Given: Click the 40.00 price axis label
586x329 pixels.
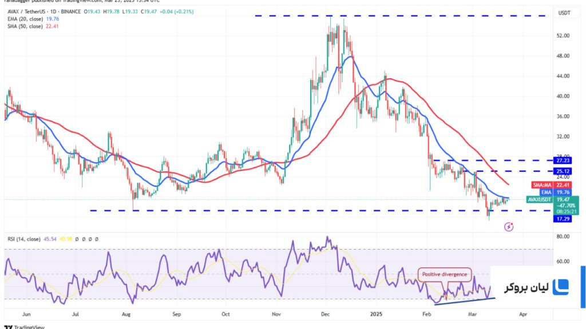Looking at the screenshot, I should [x=563, y=96].
